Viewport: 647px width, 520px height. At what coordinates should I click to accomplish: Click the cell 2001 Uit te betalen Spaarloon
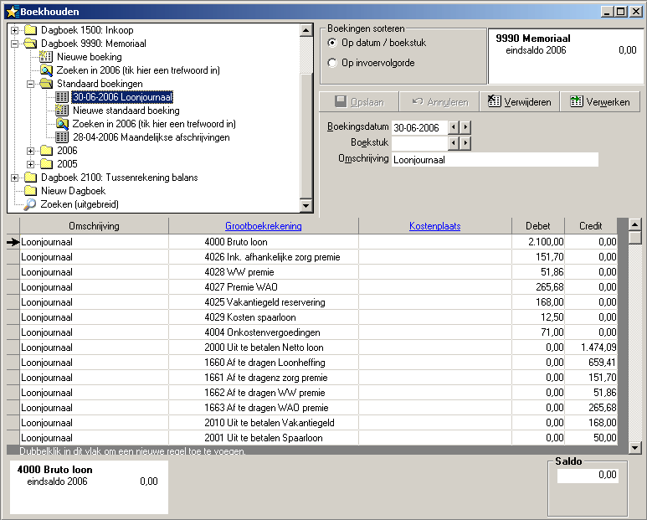[264, 438]
